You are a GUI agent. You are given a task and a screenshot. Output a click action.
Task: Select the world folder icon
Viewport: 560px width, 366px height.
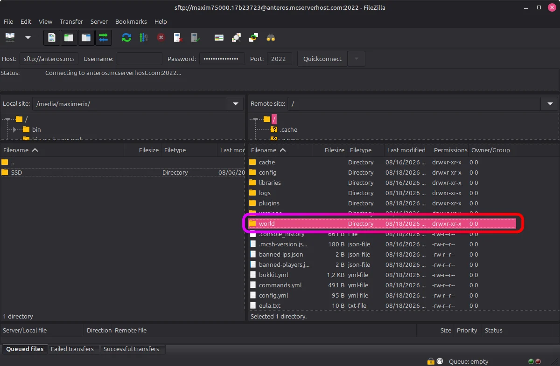pos(253,224)
